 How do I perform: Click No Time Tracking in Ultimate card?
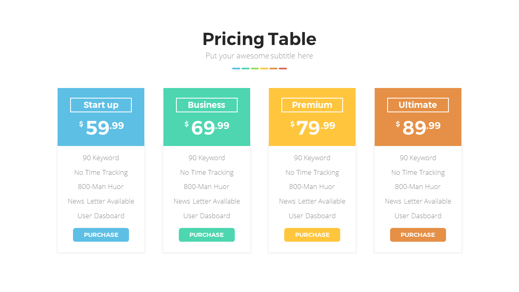coord(418,172)
